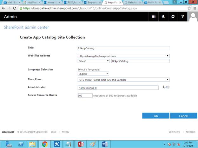Open the Privacy link in footer
198x148 pixels.
(x=65, y=132)
